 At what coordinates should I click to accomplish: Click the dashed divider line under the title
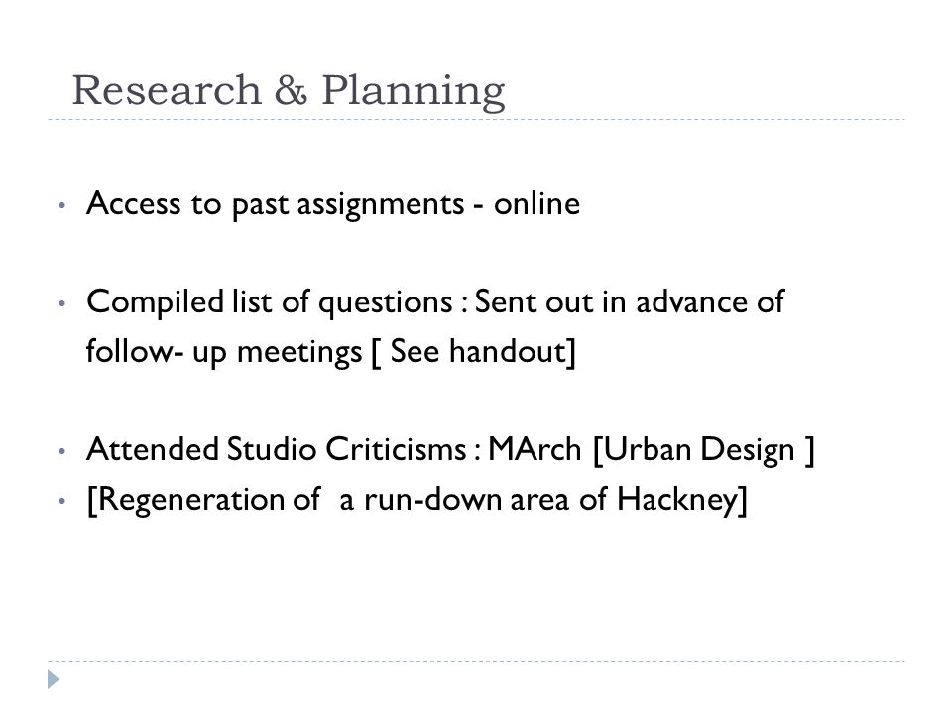(x=476, y=120)
